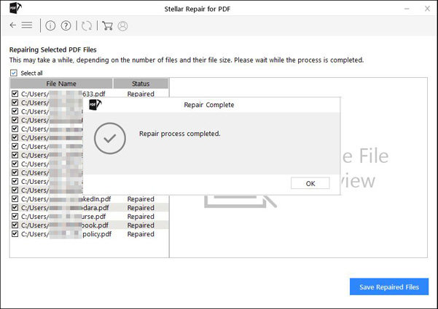This screenshot has height=309, width=438.
Task: Click the Status column header
Action: tap(141, 84)
